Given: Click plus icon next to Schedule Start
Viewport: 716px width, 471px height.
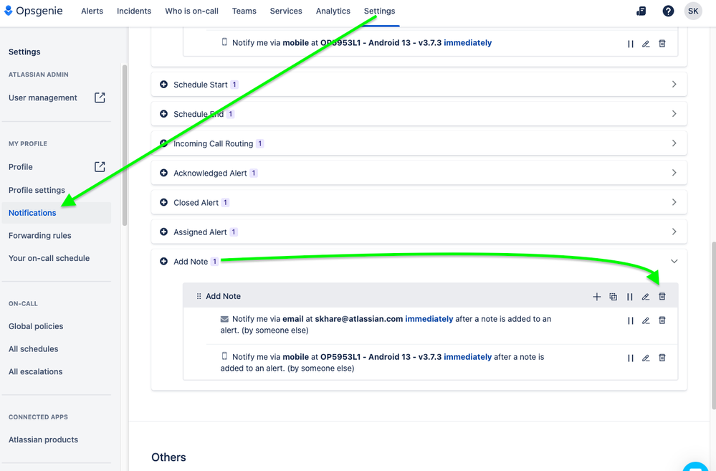Looking at the screenshot, I should (x=163, y=85).
